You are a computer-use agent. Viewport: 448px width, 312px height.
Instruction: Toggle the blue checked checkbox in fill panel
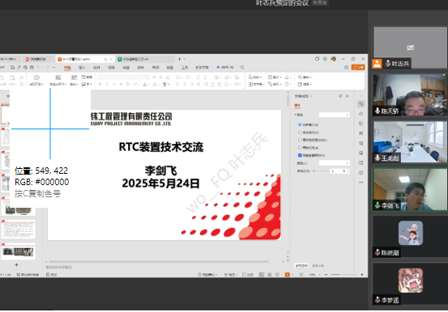[300, 155]
